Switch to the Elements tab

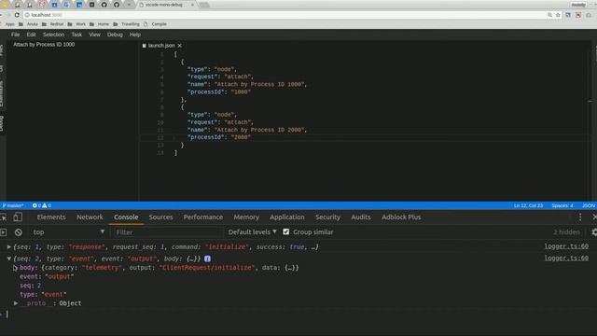(x=51, y=217)
